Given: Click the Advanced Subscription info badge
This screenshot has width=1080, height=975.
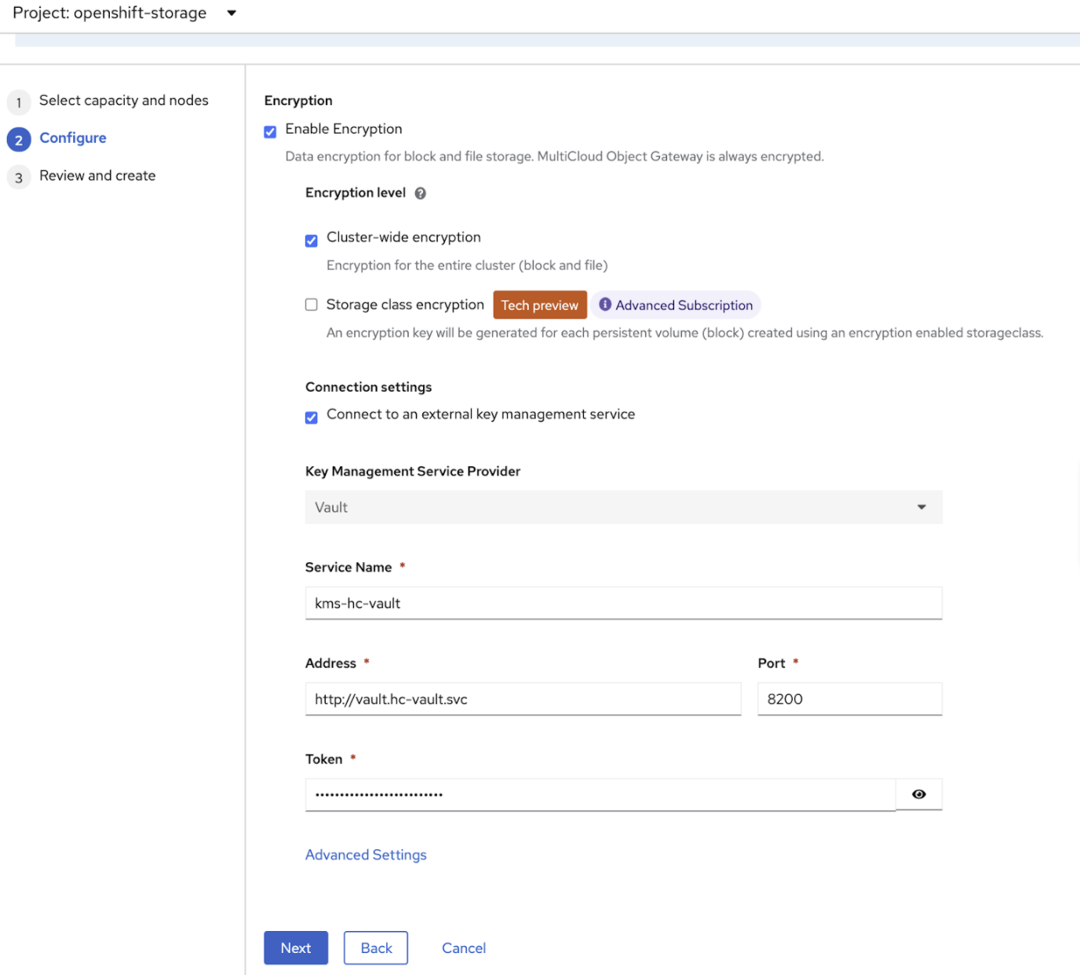Looking at the screenshot, I should click(x=676, y=305).
